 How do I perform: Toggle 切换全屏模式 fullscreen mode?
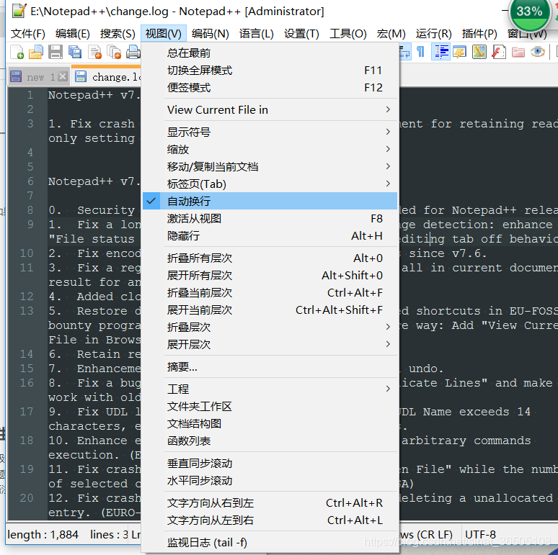click(x=270, y=71)
